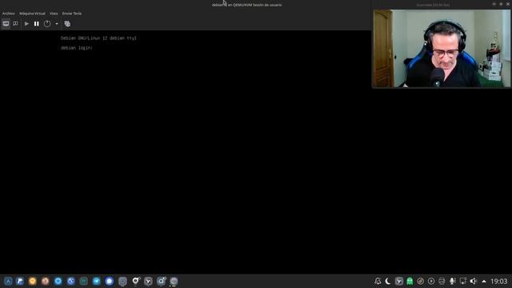Open the Enviar Tecla menu

pyautogui.click(x=72, y=14)
